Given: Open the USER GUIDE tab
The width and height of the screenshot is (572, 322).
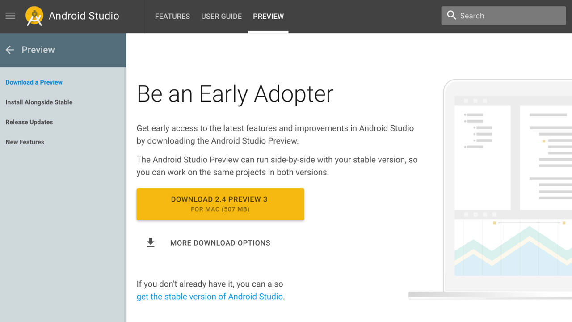Looking at the screenshot, I should coord(221,16).
